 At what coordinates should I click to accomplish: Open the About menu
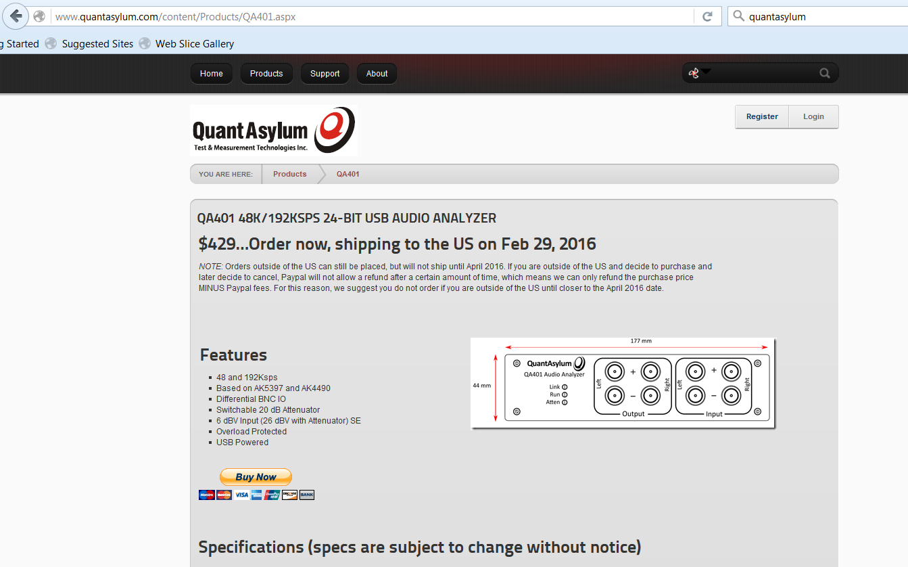[x=377, y=73]
